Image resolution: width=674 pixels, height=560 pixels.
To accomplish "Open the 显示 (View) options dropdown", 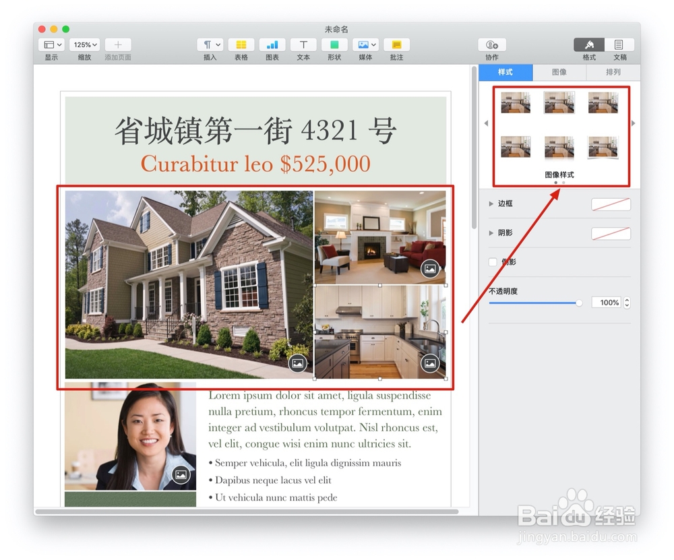I will coord(52,44).
